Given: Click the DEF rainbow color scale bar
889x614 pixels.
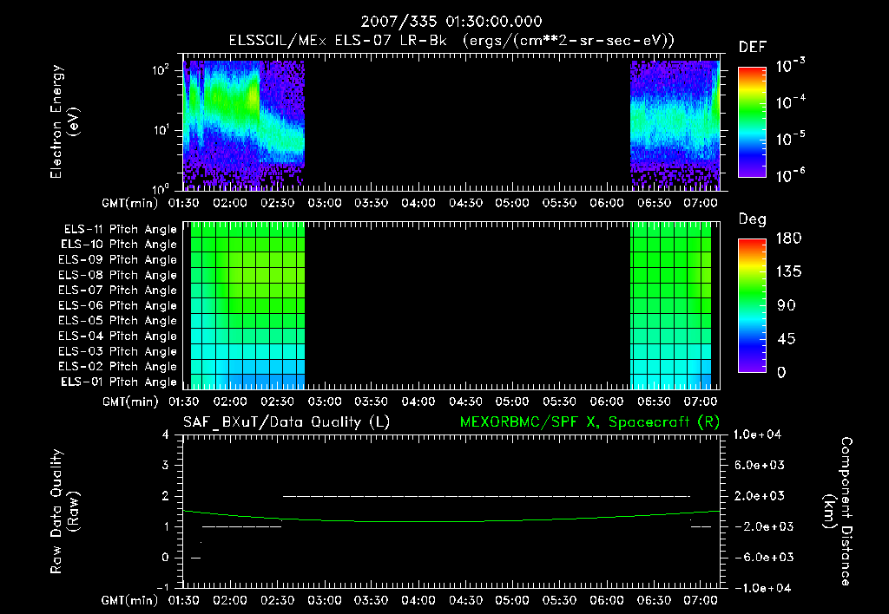Looking at the screenshot, I should pyautogui.click(x=752, y=121).
